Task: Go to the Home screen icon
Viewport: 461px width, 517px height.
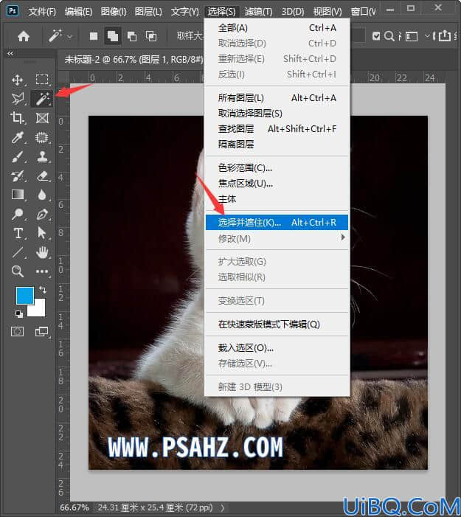Action: click(24, 36)
